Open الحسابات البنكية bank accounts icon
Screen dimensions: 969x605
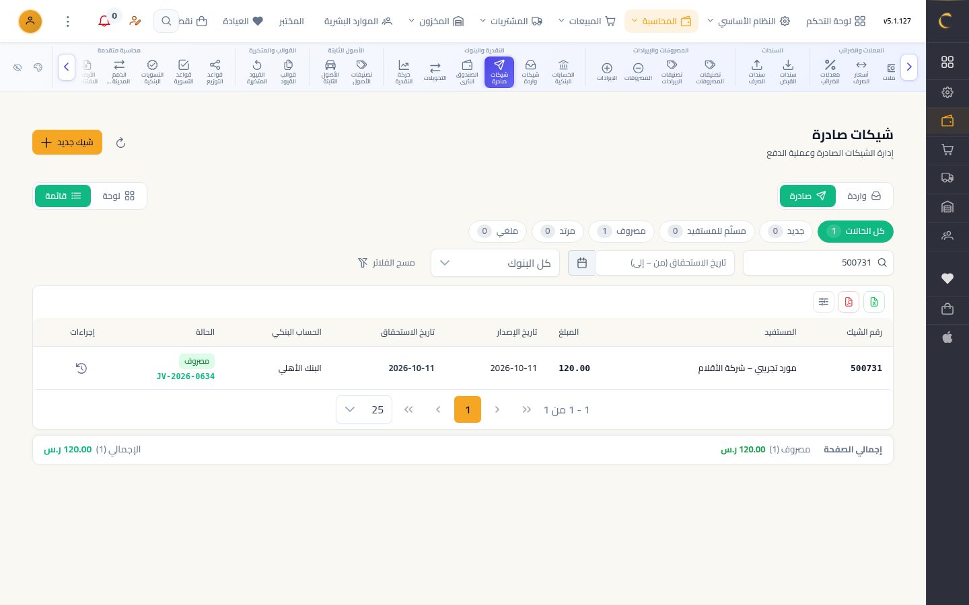click(563, 72)
